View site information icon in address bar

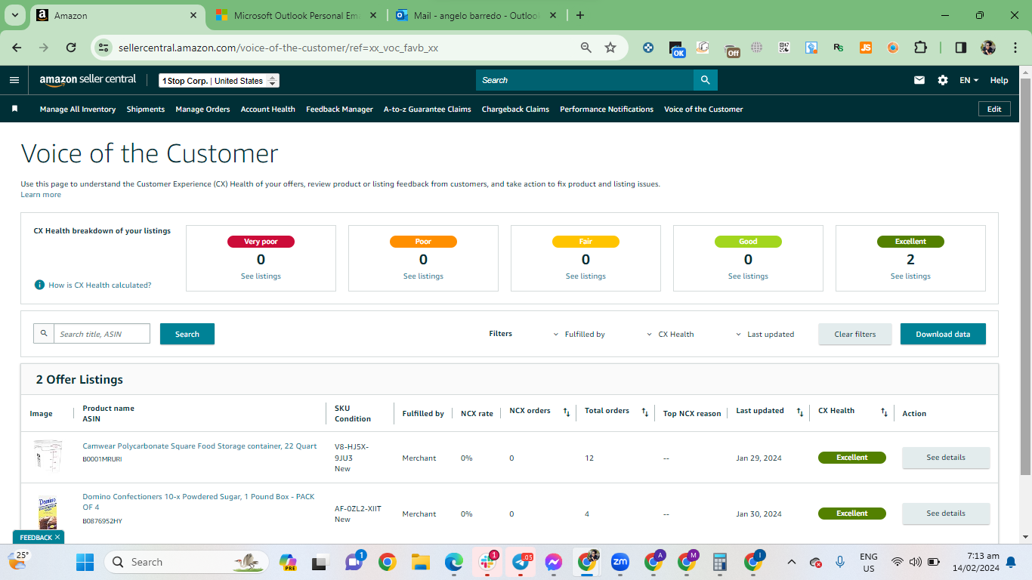point(104,48)
